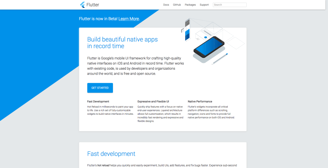328x168 pixels.
Task: Click the 'Quickly ship features' description text
Action: [x=160, y=114]
